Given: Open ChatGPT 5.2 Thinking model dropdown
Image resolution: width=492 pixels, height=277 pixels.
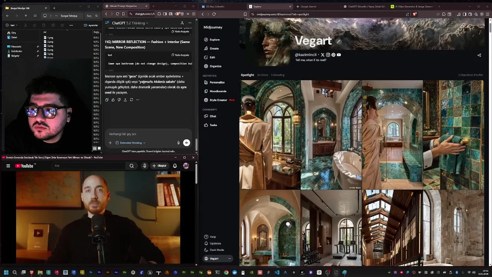Looking at the screenshot, I should point(130,23).
